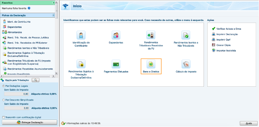Image resolution: width=259 pixels, height=127 pixels.
Task: Click the sidebar icon for Rend. Trib. Recebidos de PF/Exterior
Action: click(x=4, y=43)
